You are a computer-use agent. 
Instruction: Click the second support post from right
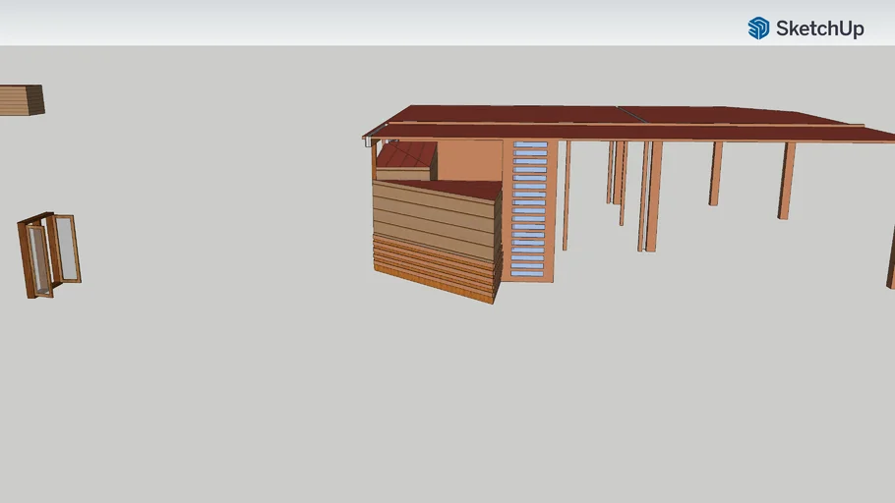[x=716, y=174]
